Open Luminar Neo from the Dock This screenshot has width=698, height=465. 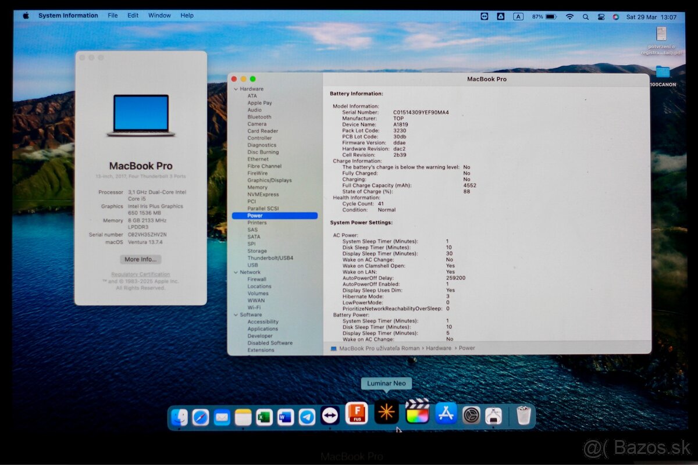(386, 416)
